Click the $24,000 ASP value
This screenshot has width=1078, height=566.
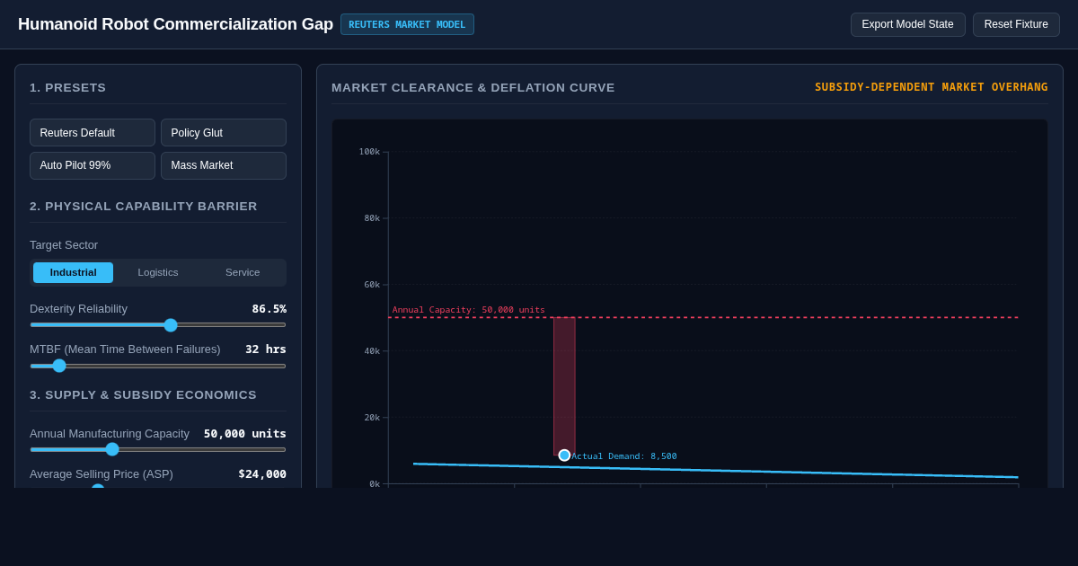click(x=262, y=473)
